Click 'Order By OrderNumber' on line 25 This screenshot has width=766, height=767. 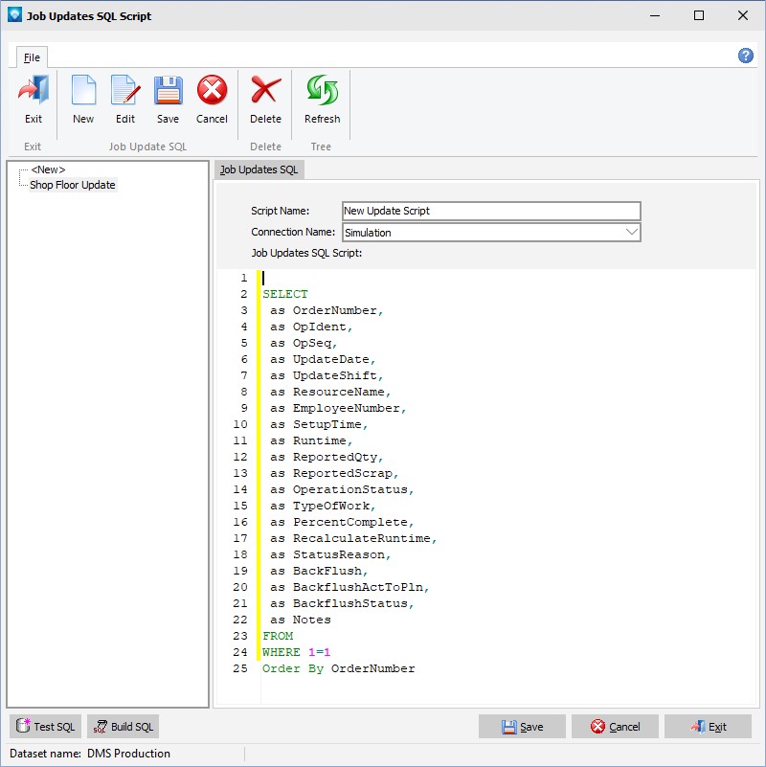pos(339,668)
